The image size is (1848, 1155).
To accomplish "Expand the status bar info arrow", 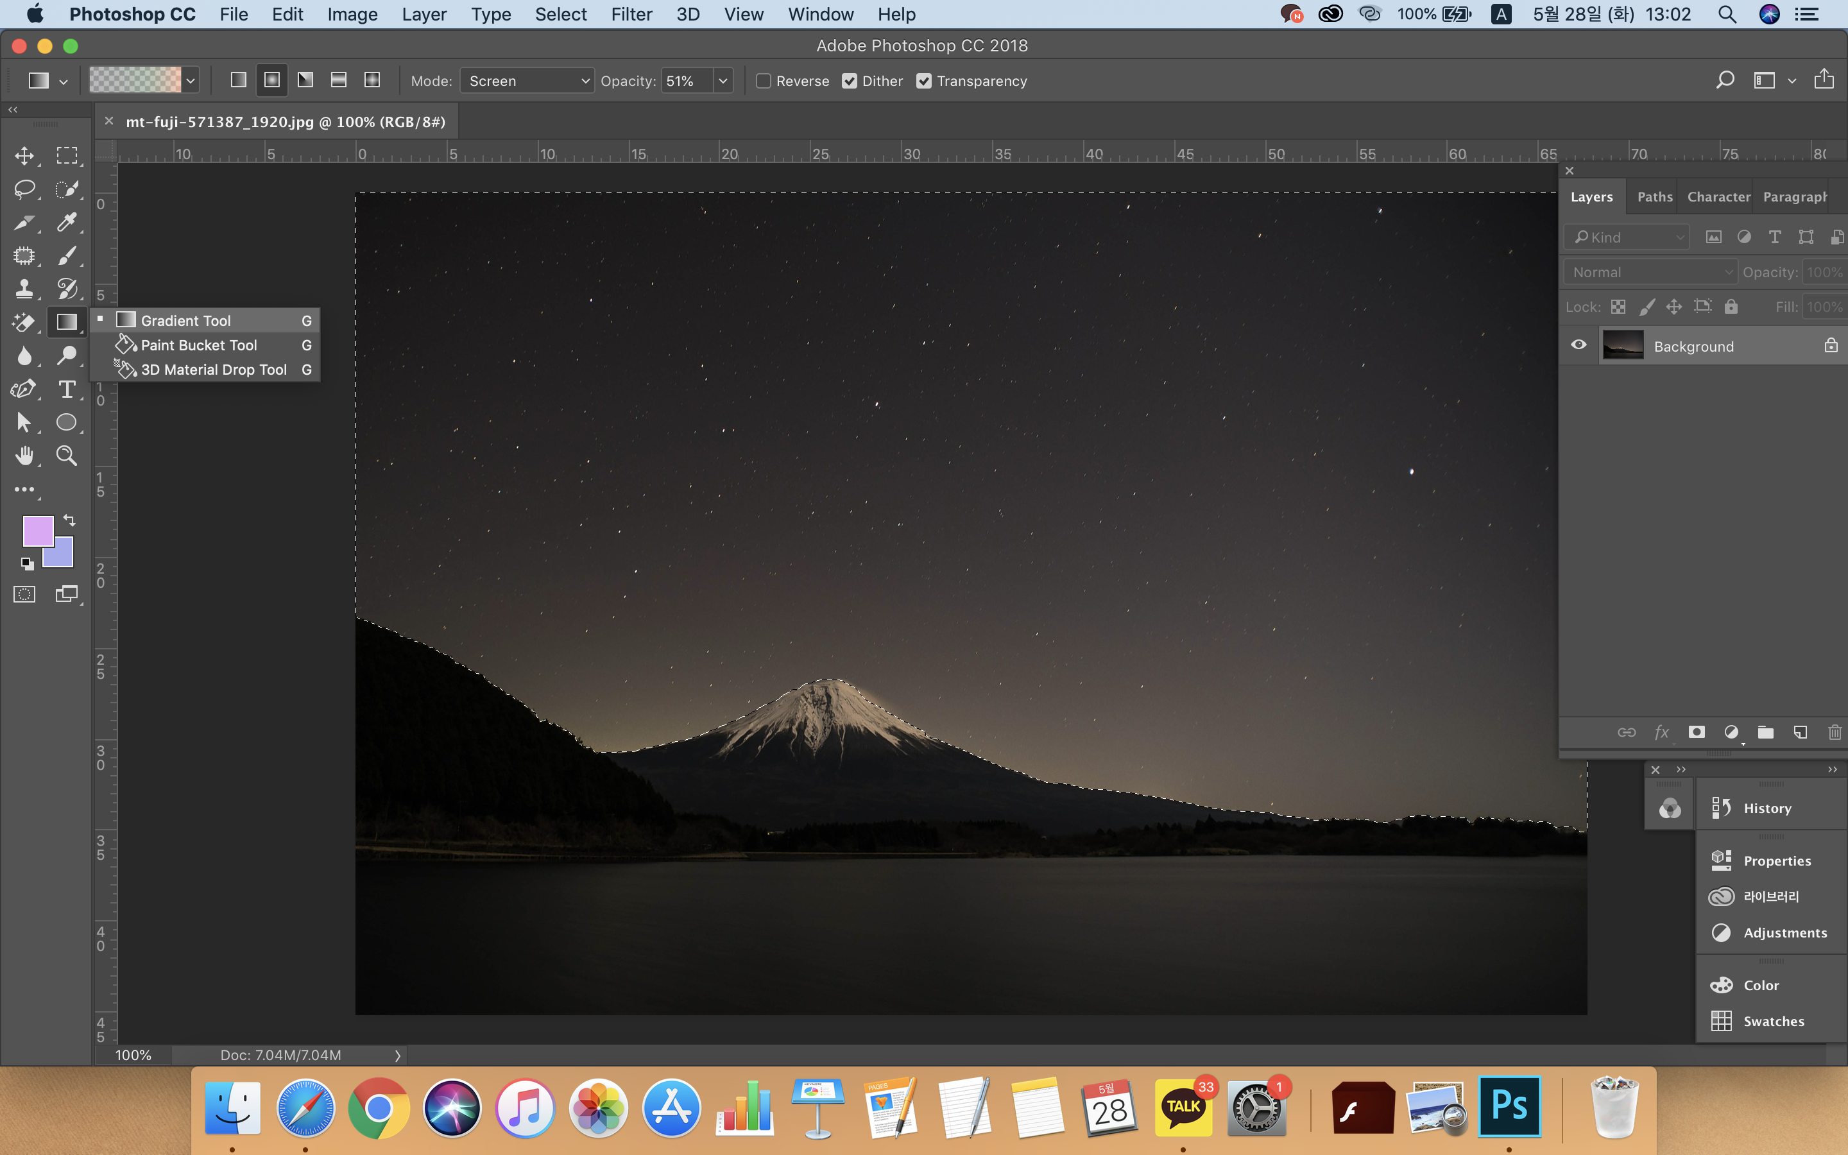I will 397,1056.
